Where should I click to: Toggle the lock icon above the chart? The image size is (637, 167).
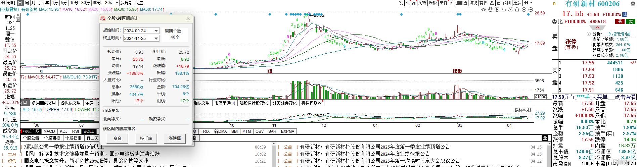pos(517,9)
